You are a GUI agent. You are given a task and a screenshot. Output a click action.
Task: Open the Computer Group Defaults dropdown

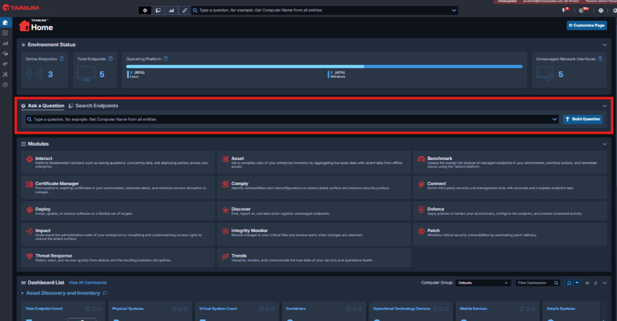point(483,283)
